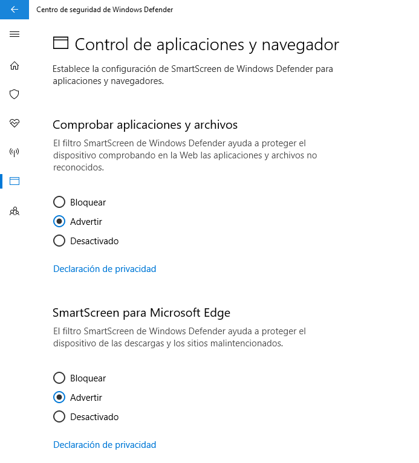This screenshot has width=419, height=463.
Task: Select Bloquear for SmartScreen para Microsoft Edge
Action: click(59, 378)
